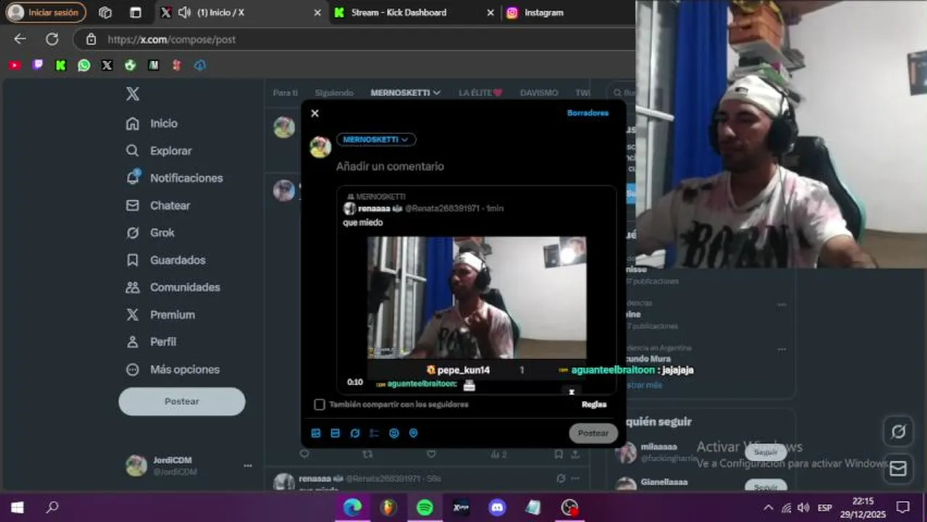
Task: Open more options on renaaaa post
Action: 575,478
